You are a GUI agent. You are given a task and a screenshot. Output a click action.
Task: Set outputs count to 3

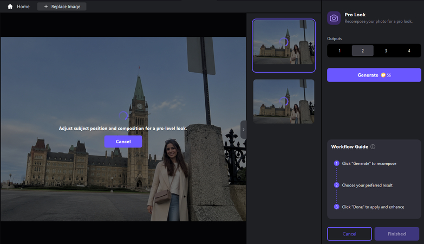pos(386,50)
